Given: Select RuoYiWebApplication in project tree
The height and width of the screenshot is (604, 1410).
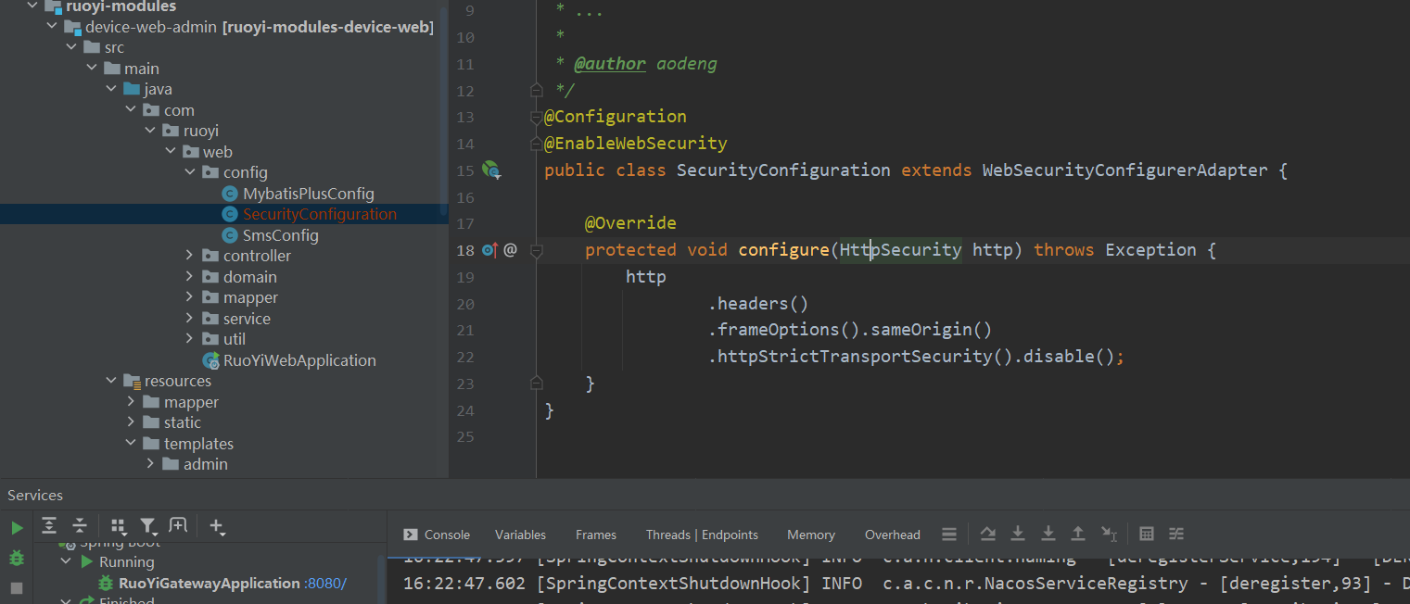Looking at the screenshot, I should click(x=299, y=360).
